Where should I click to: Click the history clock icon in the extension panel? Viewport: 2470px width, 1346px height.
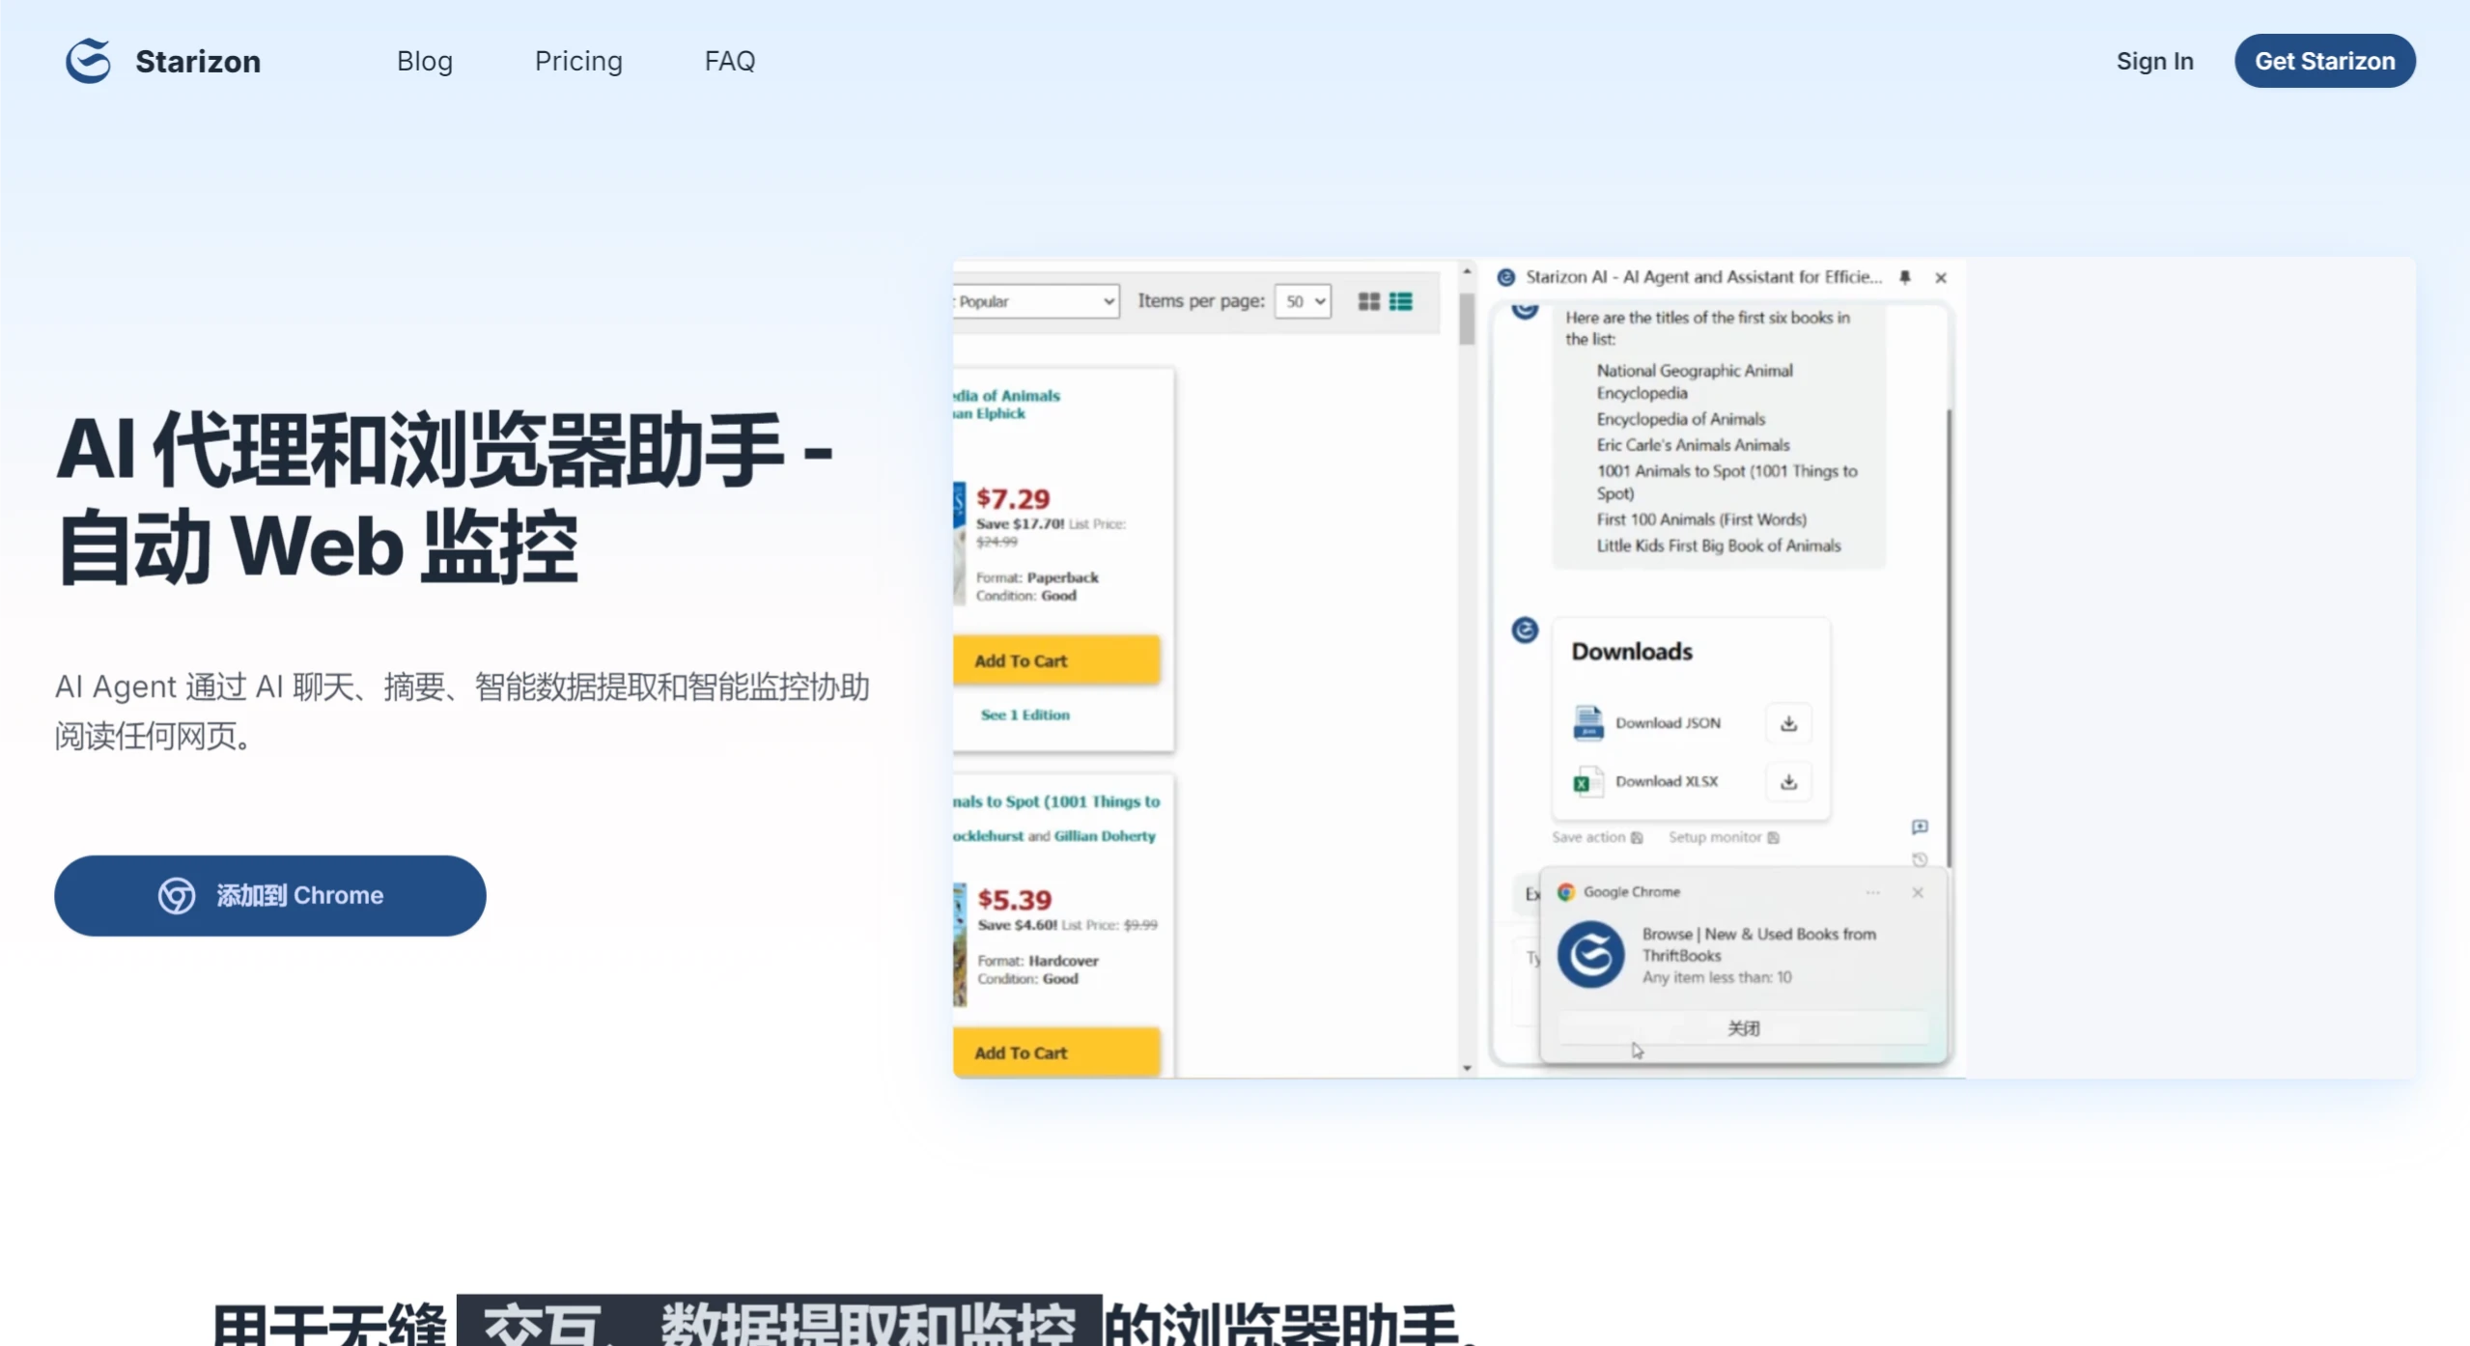1922,859
